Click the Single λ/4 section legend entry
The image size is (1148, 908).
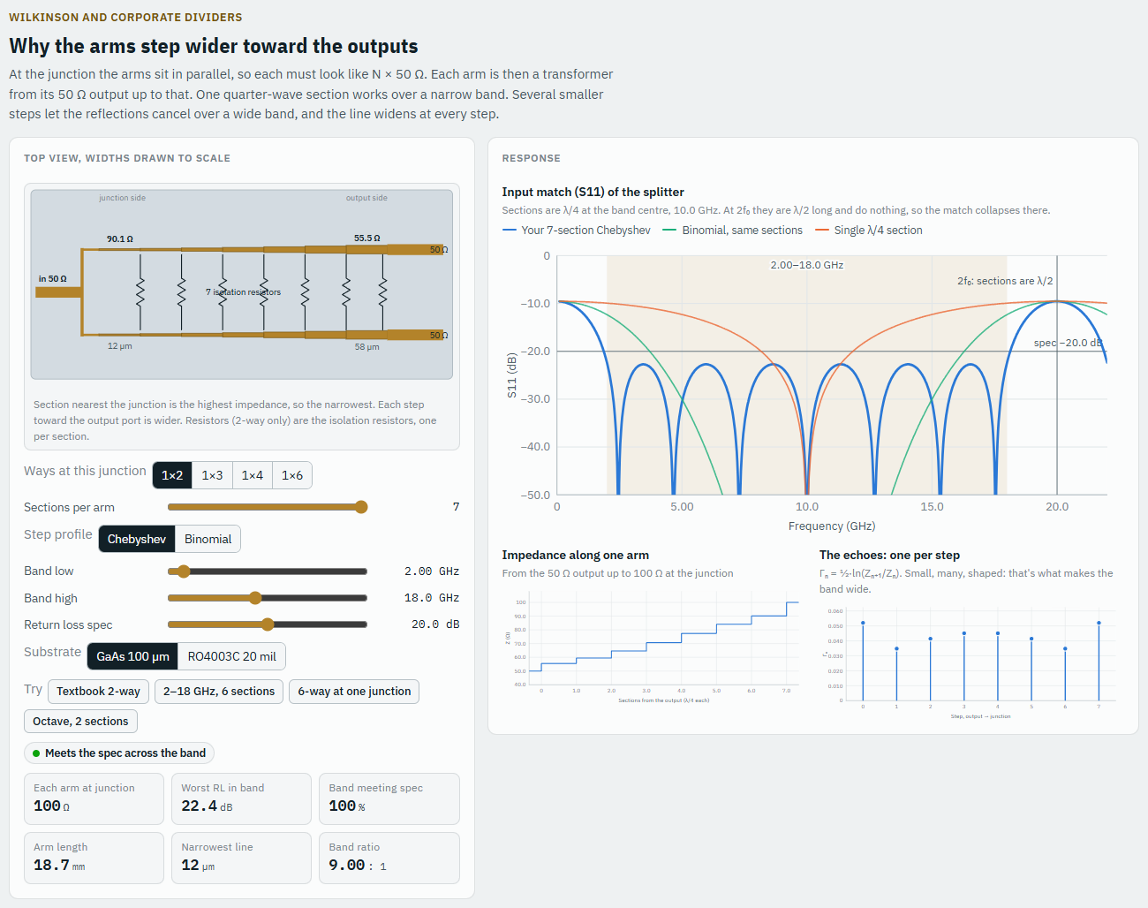pyautogui.click(x=869, y=231)
